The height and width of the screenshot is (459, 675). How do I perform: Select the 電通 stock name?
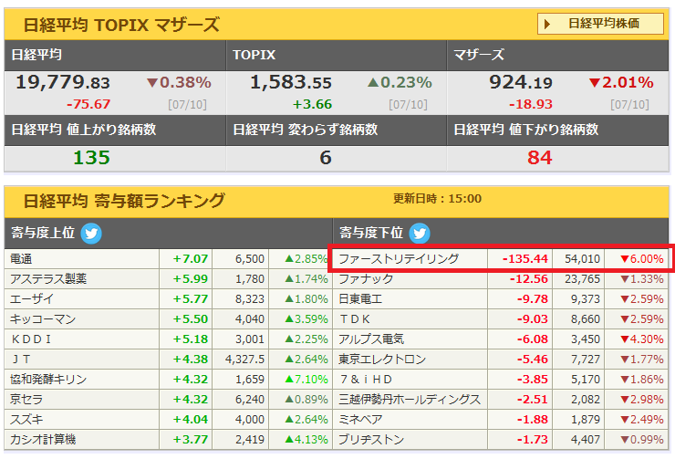click(x=21, y=259)
